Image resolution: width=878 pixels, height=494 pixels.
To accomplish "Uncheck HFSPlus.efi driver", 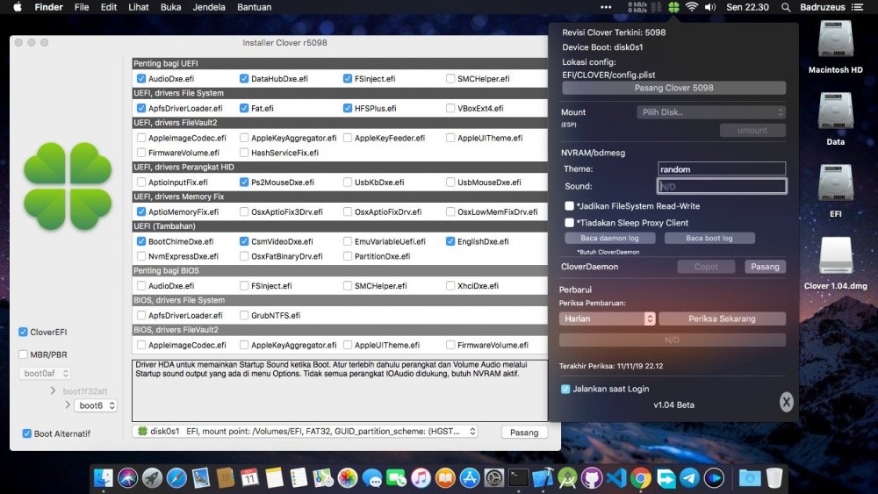I will (348, 108).
